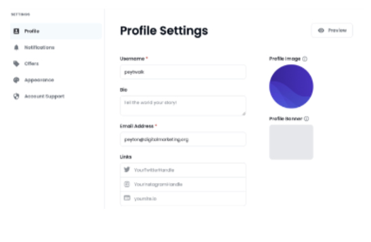This screenshot has width=371, height=242.
Task: Click the Twitter bird icon
Action: (127, 169)
